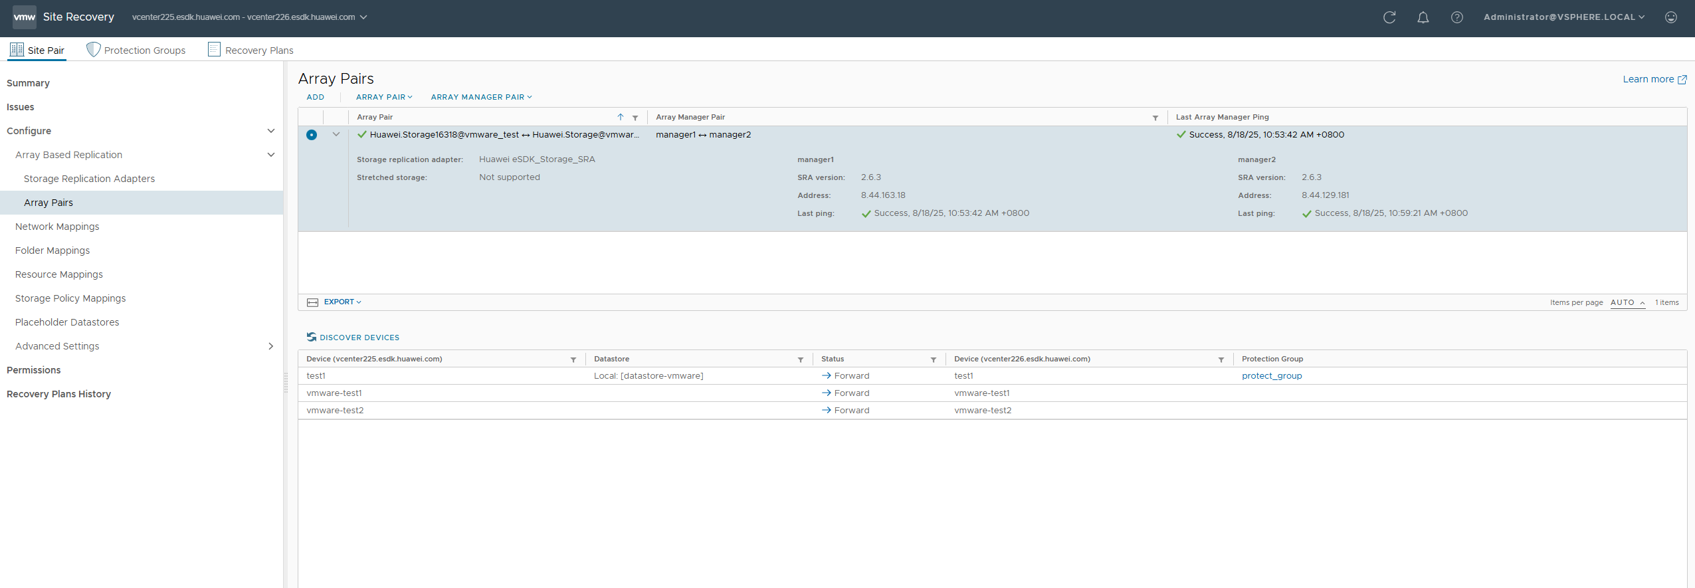The height and width of the screenshot is (588, 1695).
Task: Open the ARRAY PAIR dropdown menu
Action: pyautogui.click(x=384, y=97)
